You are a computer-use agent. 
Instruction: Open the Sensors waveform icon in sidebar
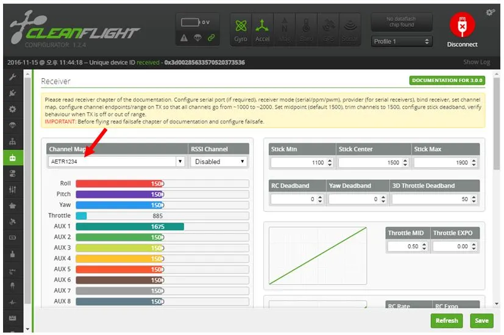point(13,302)
